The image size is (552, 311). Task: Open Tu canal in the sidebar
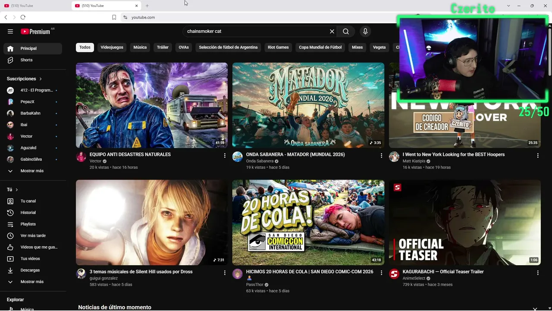[x=33, y=201]
